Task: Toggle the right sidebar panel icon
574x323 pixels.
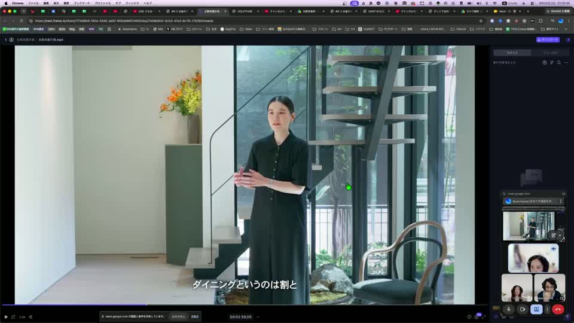Action: 568,39
